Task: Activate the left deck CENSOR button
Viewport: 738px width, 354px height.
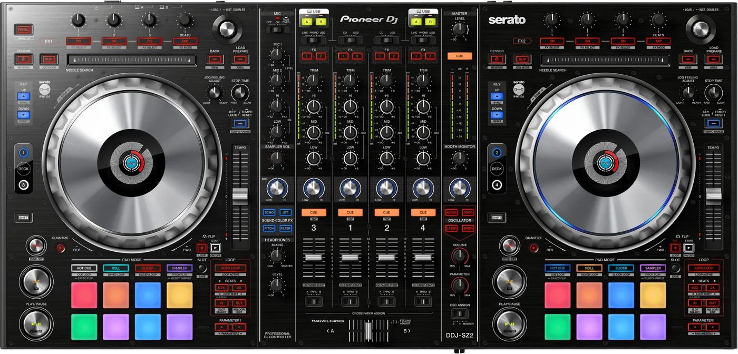Action: click(x=23, y=59)
